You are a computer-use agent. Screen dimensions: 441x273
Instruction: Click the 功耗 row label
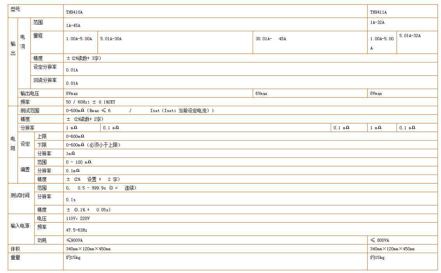(42, 240)
